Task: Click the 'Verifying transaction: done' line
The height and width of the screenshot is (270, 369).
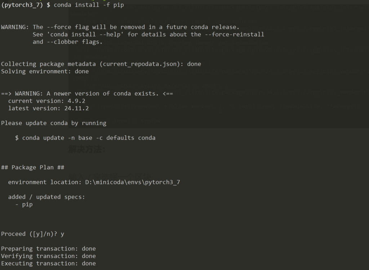Action: 48,256
